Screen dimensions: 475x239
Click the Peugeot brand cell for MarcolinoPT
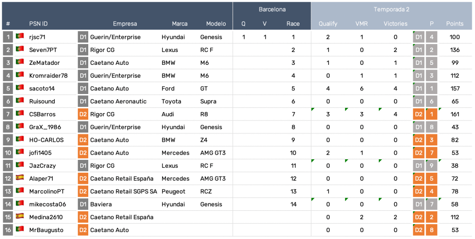(173, 191)
